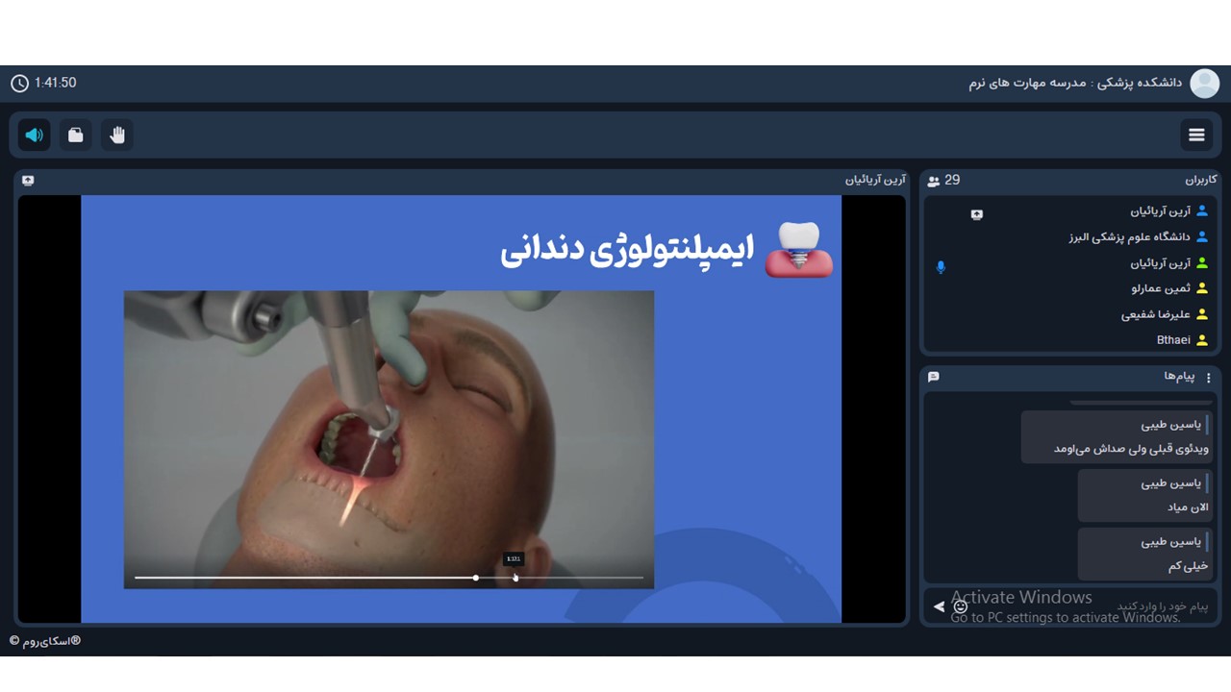Click the profile avatar in the header
This screenshot has width=1231, height=692.
pyautogui.click(x=1204, y=84)
